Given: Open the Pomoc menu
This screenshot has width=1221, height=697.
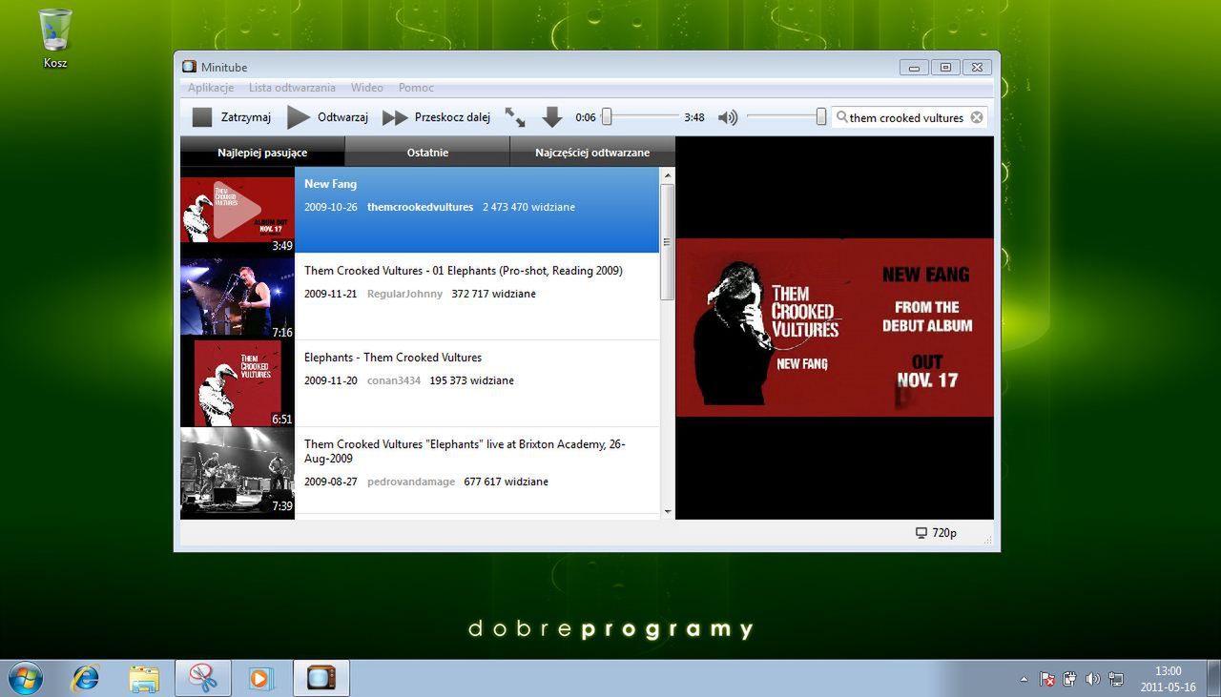Looking at the screenshot, I should click(416, 88).
